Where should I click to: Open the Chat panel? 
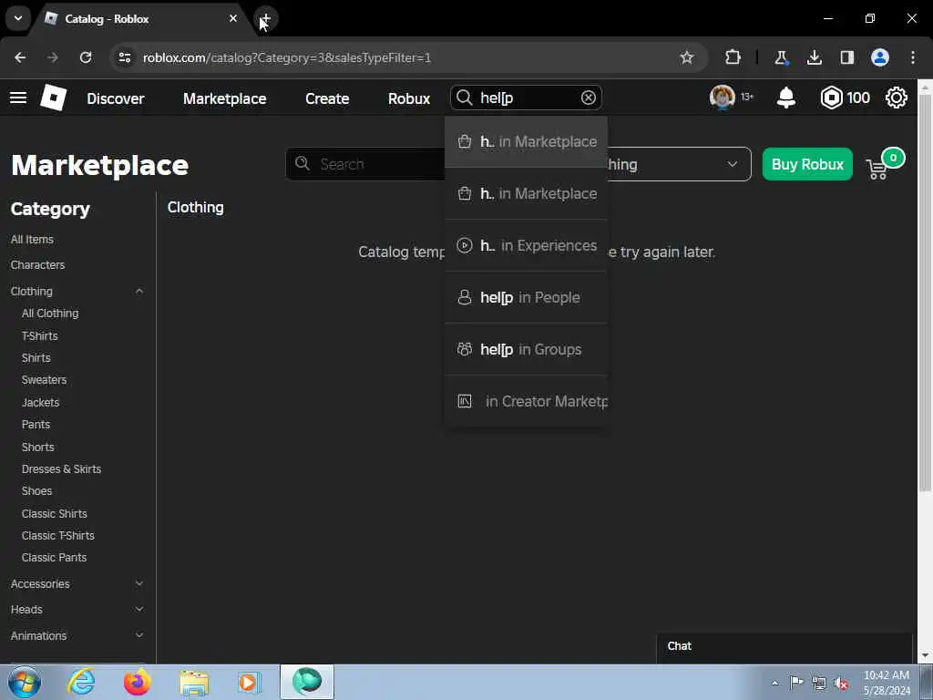coord(784,646)
